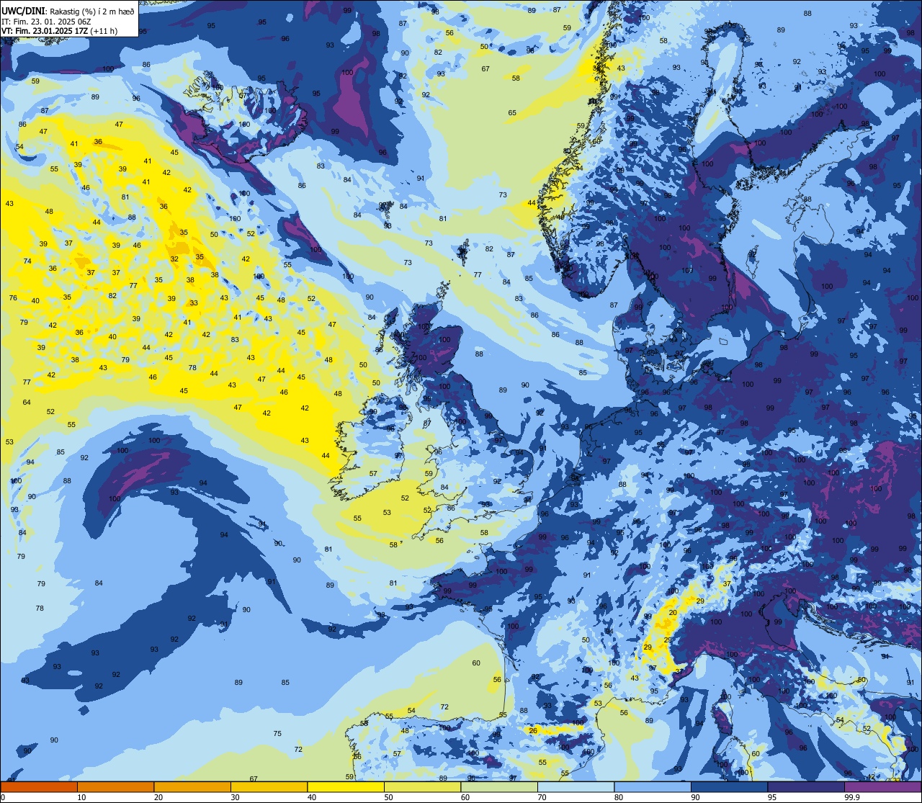Click the 10 label on the color scale
Image resolution: width=922 pixels, height=803 pixels.
[81, 797]
